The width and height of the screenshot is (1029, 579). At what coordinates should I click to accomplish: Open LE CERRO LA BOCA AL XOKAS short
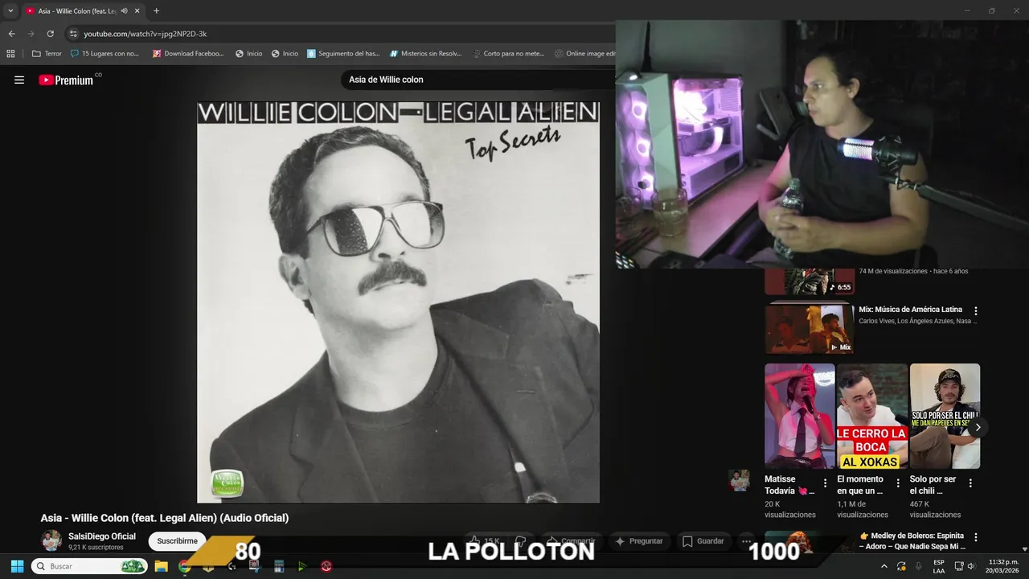tap(872, 416)
